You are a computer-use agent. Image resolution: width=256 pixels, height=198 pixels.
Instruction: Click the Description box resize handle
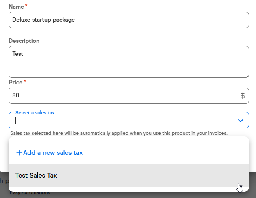tap(247, 75)
